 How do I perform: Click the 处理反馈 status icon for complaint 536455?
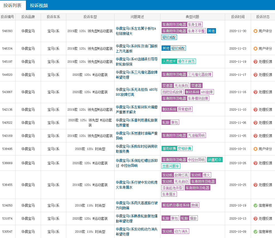pos(255,185)
